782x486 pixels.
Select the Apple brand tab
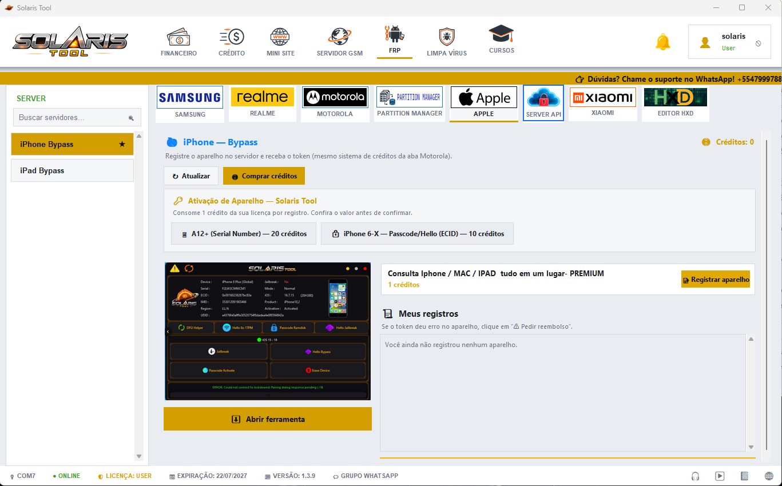click(483, 103)
